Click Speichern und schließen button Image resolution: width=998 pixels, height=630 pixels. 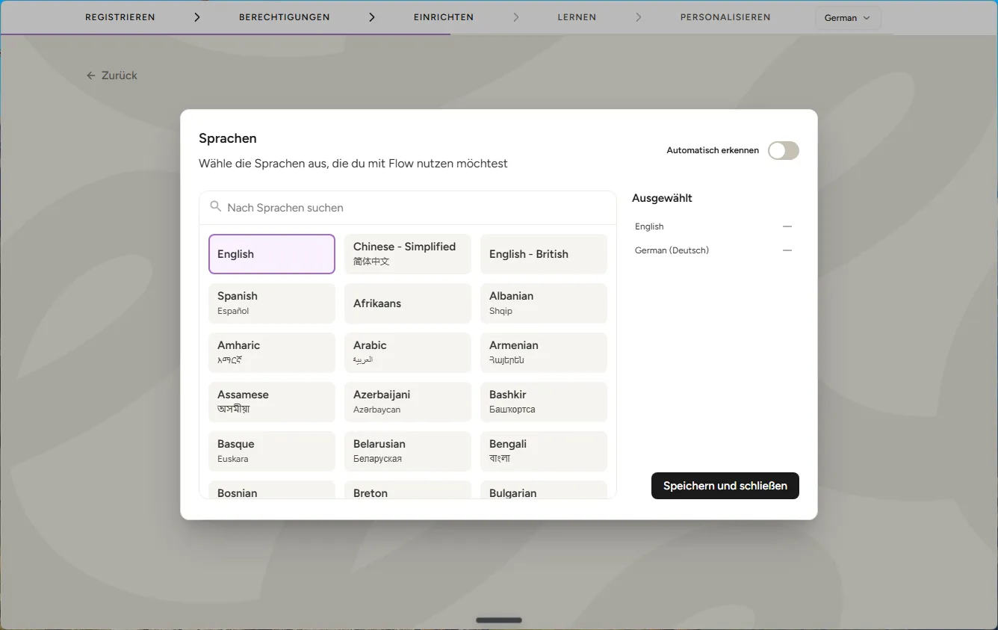click(x=725, y=486)
